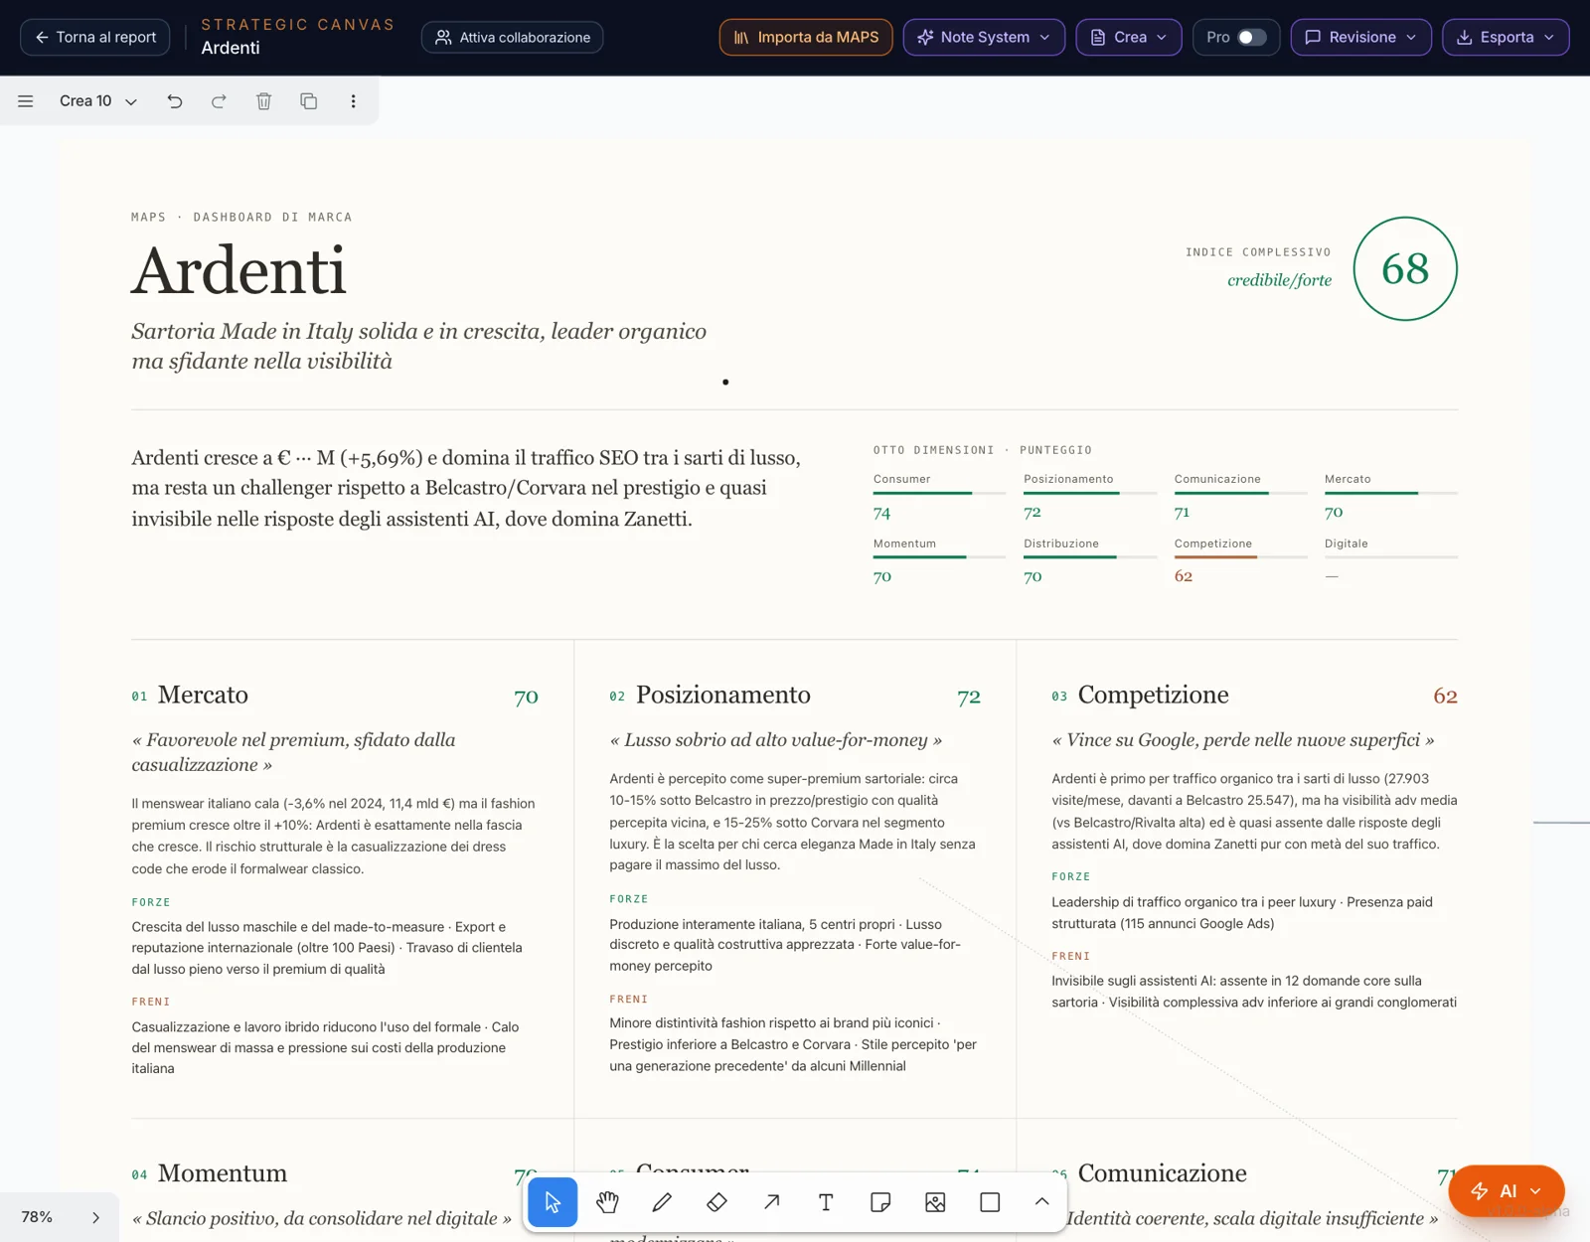Viewport: 1590px width, 1242px height.
Task: Expand the zoom panel arrow beside 78%
Action: pos(95,1217)
